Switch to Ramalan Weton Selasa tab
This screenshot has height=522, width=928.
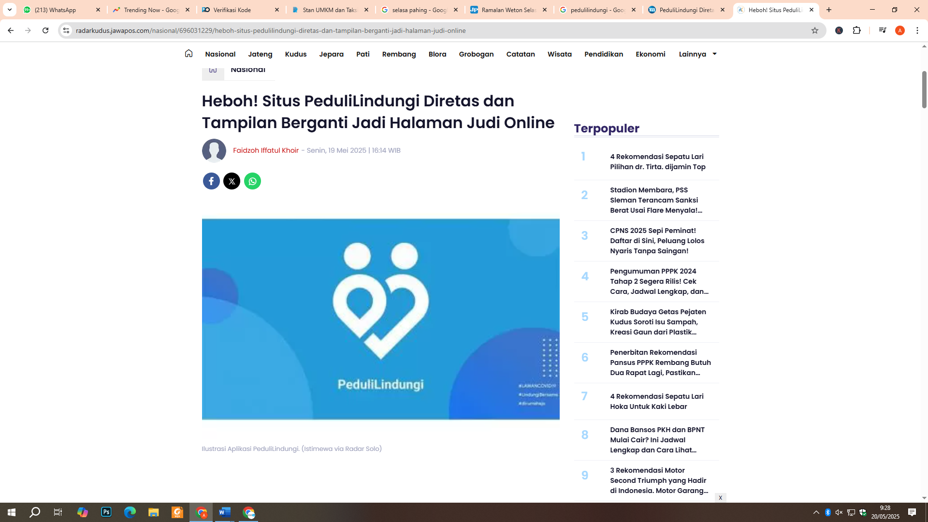coord(508,10)
